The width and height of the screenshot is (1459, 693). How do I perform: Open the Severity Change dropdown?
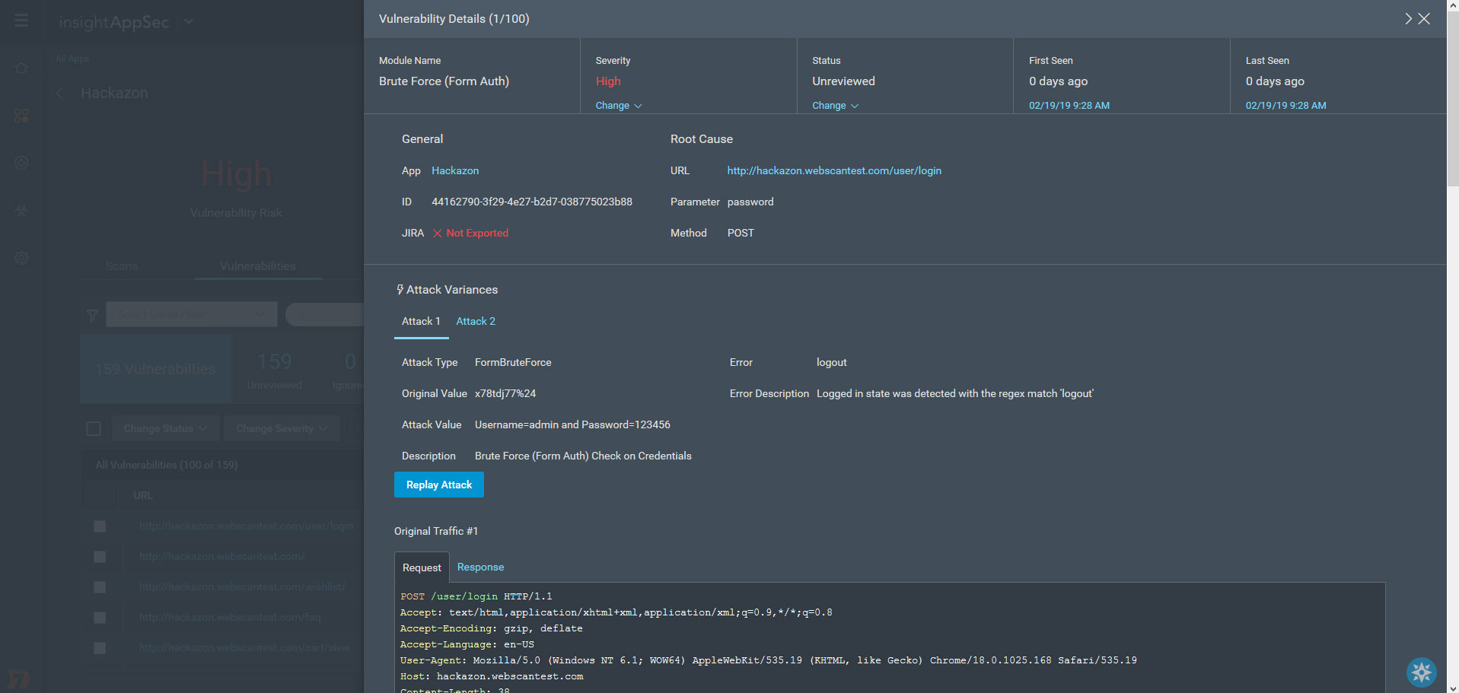coord(619,106)
